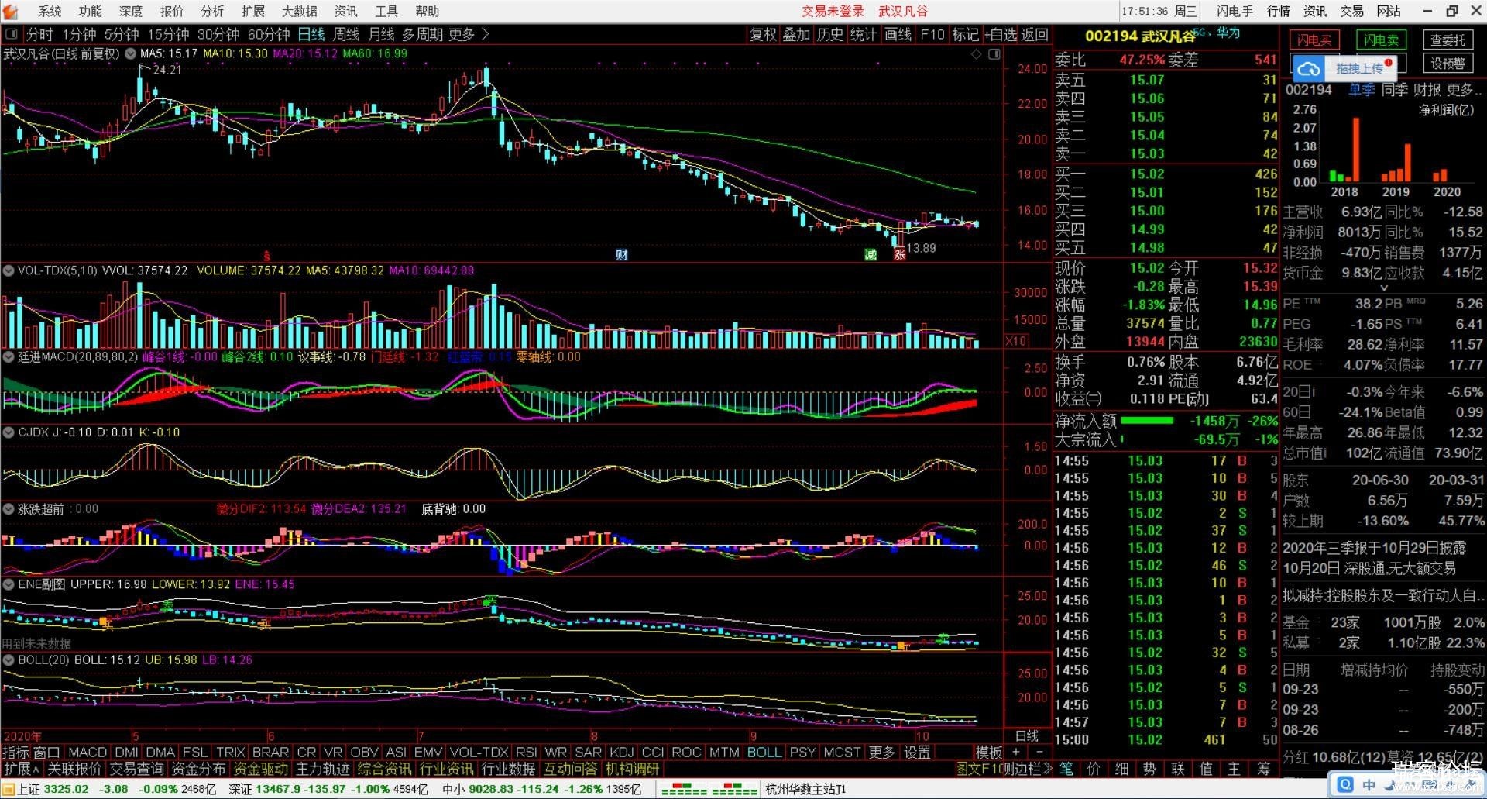The height and width of the screenshot is (799, 1487).
Task: Add stock with +自选 button
Action: (x=1001, y=34)
